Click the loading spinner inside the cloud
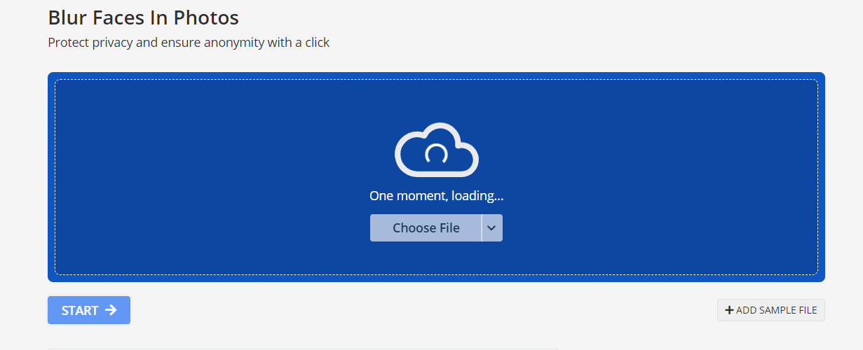The height and width of the screenshot is (350, 863). coord(436,154)
